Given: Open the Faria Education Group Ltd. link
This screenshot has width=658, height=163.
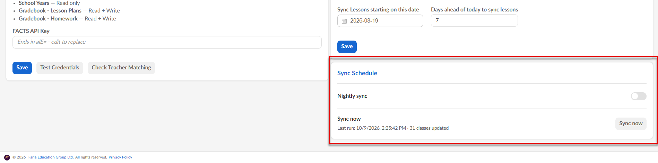Looking at the screenshot, I should tap(51, 157).
